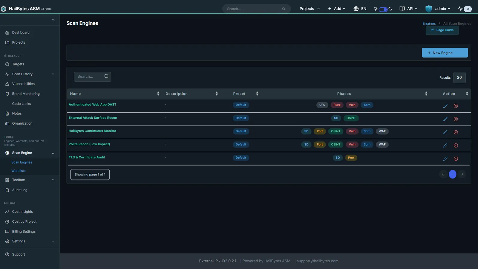478x269 pixels.
Task: Delete the Authenticated Web App DAST engine
Action: coord(456,106)
